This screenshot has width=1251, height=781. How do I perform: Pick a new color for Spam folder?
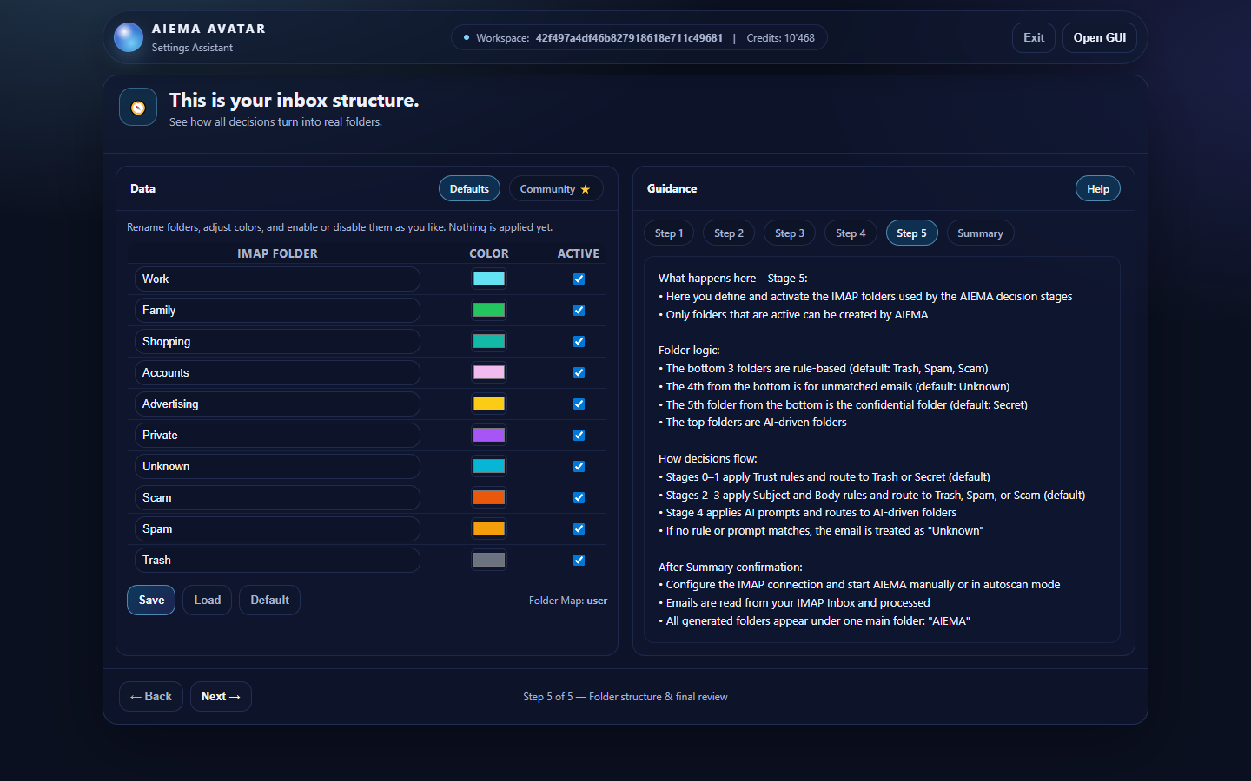point(489,528)
